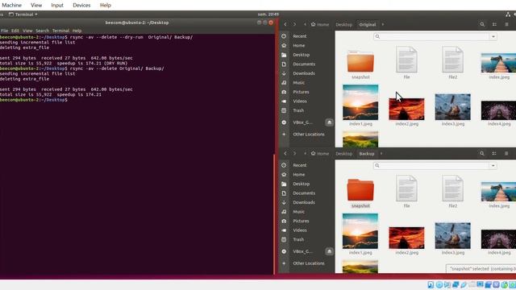Go back in the Backup file window
Viewport: 516px width, 290px height.
click(x=285, y=154)
